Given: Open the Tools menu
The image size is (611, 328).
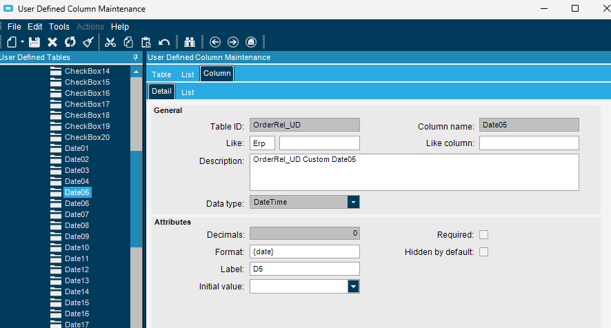Looking at the screenshot, I should [x=59, y=26].
